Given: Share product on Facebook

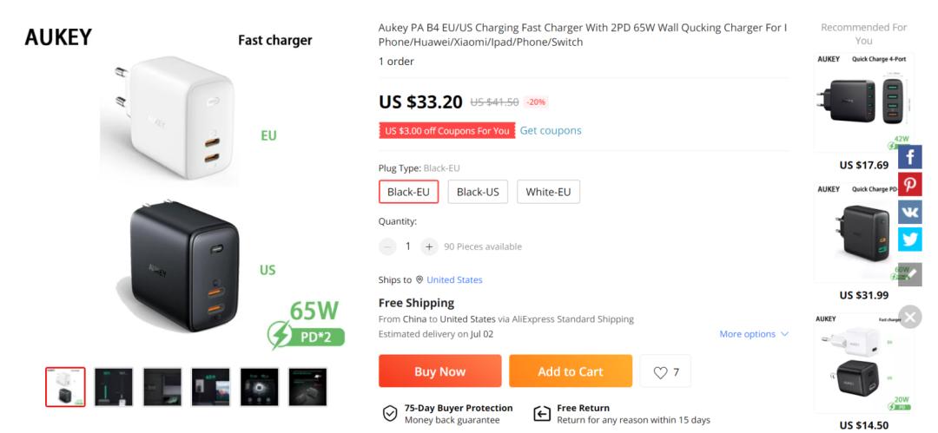Looking at the screenshot, I should (909, 157).
